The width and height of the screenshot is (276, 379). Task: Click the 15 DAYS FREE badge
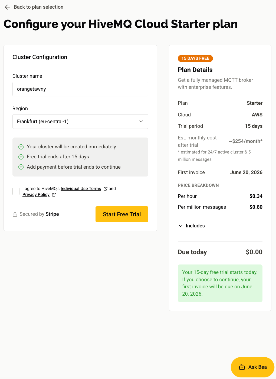pos(195,58)
